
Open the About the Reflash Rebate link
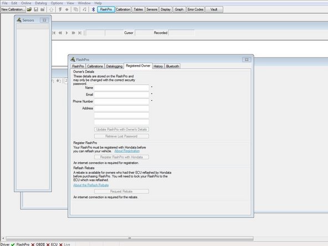point(91,185)
